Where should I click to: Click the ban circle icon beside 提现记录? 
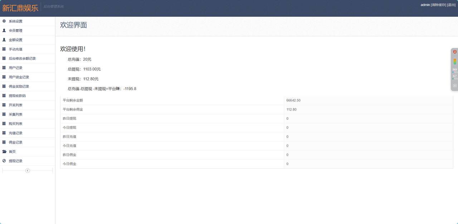(x=4, y=161)
